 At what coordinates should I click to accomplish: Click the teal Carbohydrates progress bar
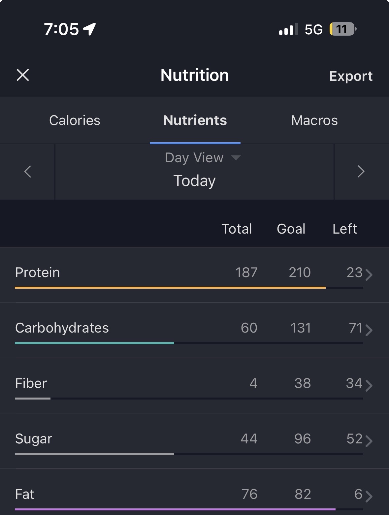pos(94,343)
